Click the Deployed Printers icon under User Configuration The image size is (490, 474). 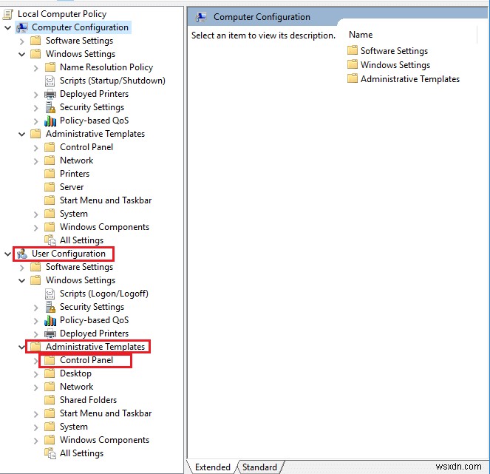point(50,334)
